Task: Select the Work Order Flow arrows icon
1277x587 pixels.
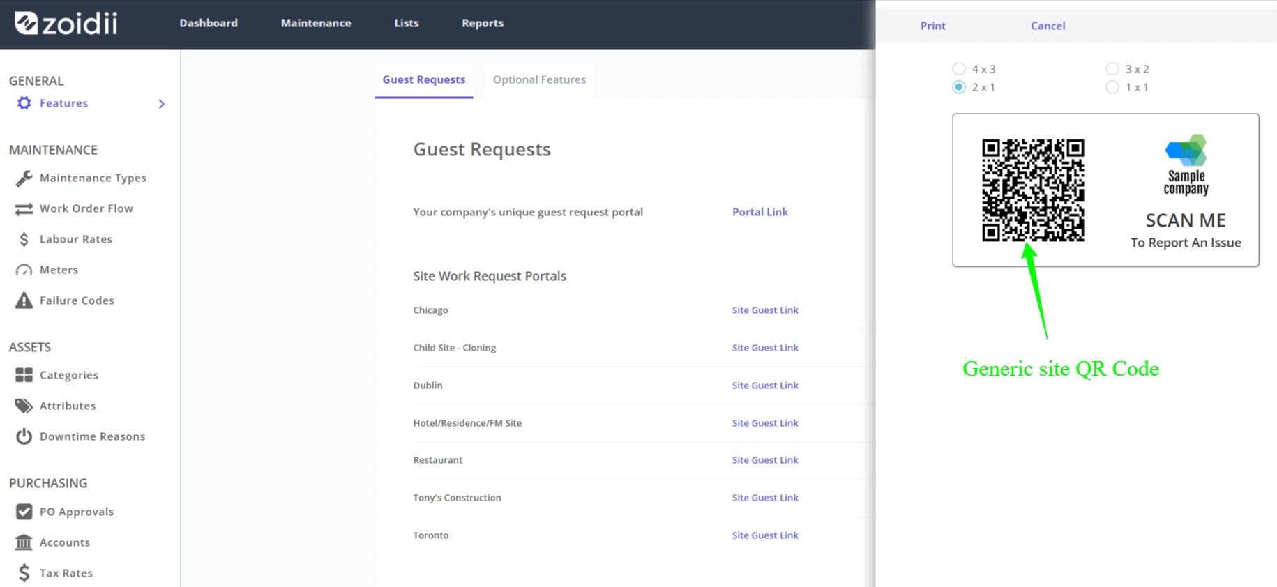Action: point(24,208)
